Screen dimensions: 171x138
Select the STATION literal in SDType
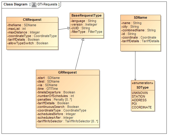[138, 96]
